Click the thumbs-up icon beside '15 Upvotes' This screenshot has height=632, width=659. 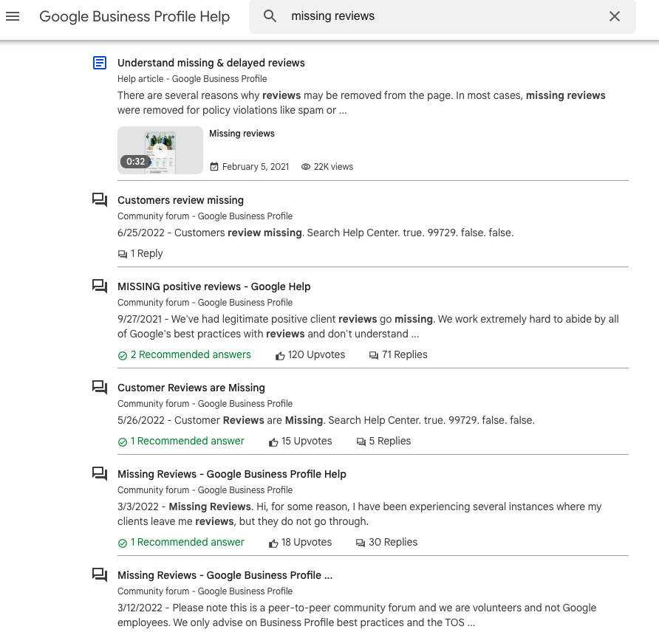click(x=273, y=442)
